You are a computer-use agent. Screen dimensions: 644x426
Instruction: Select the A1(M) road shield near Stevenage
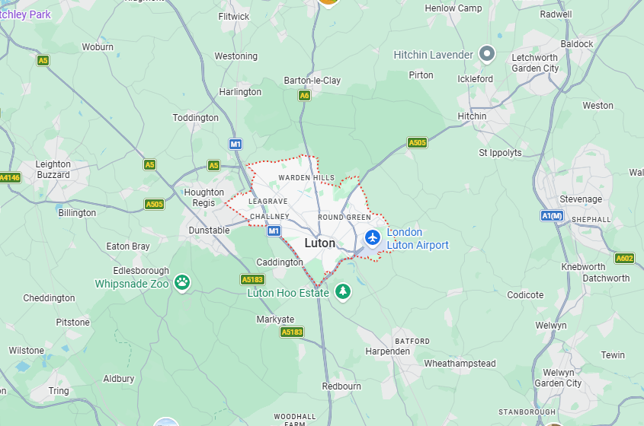(552, 216)
